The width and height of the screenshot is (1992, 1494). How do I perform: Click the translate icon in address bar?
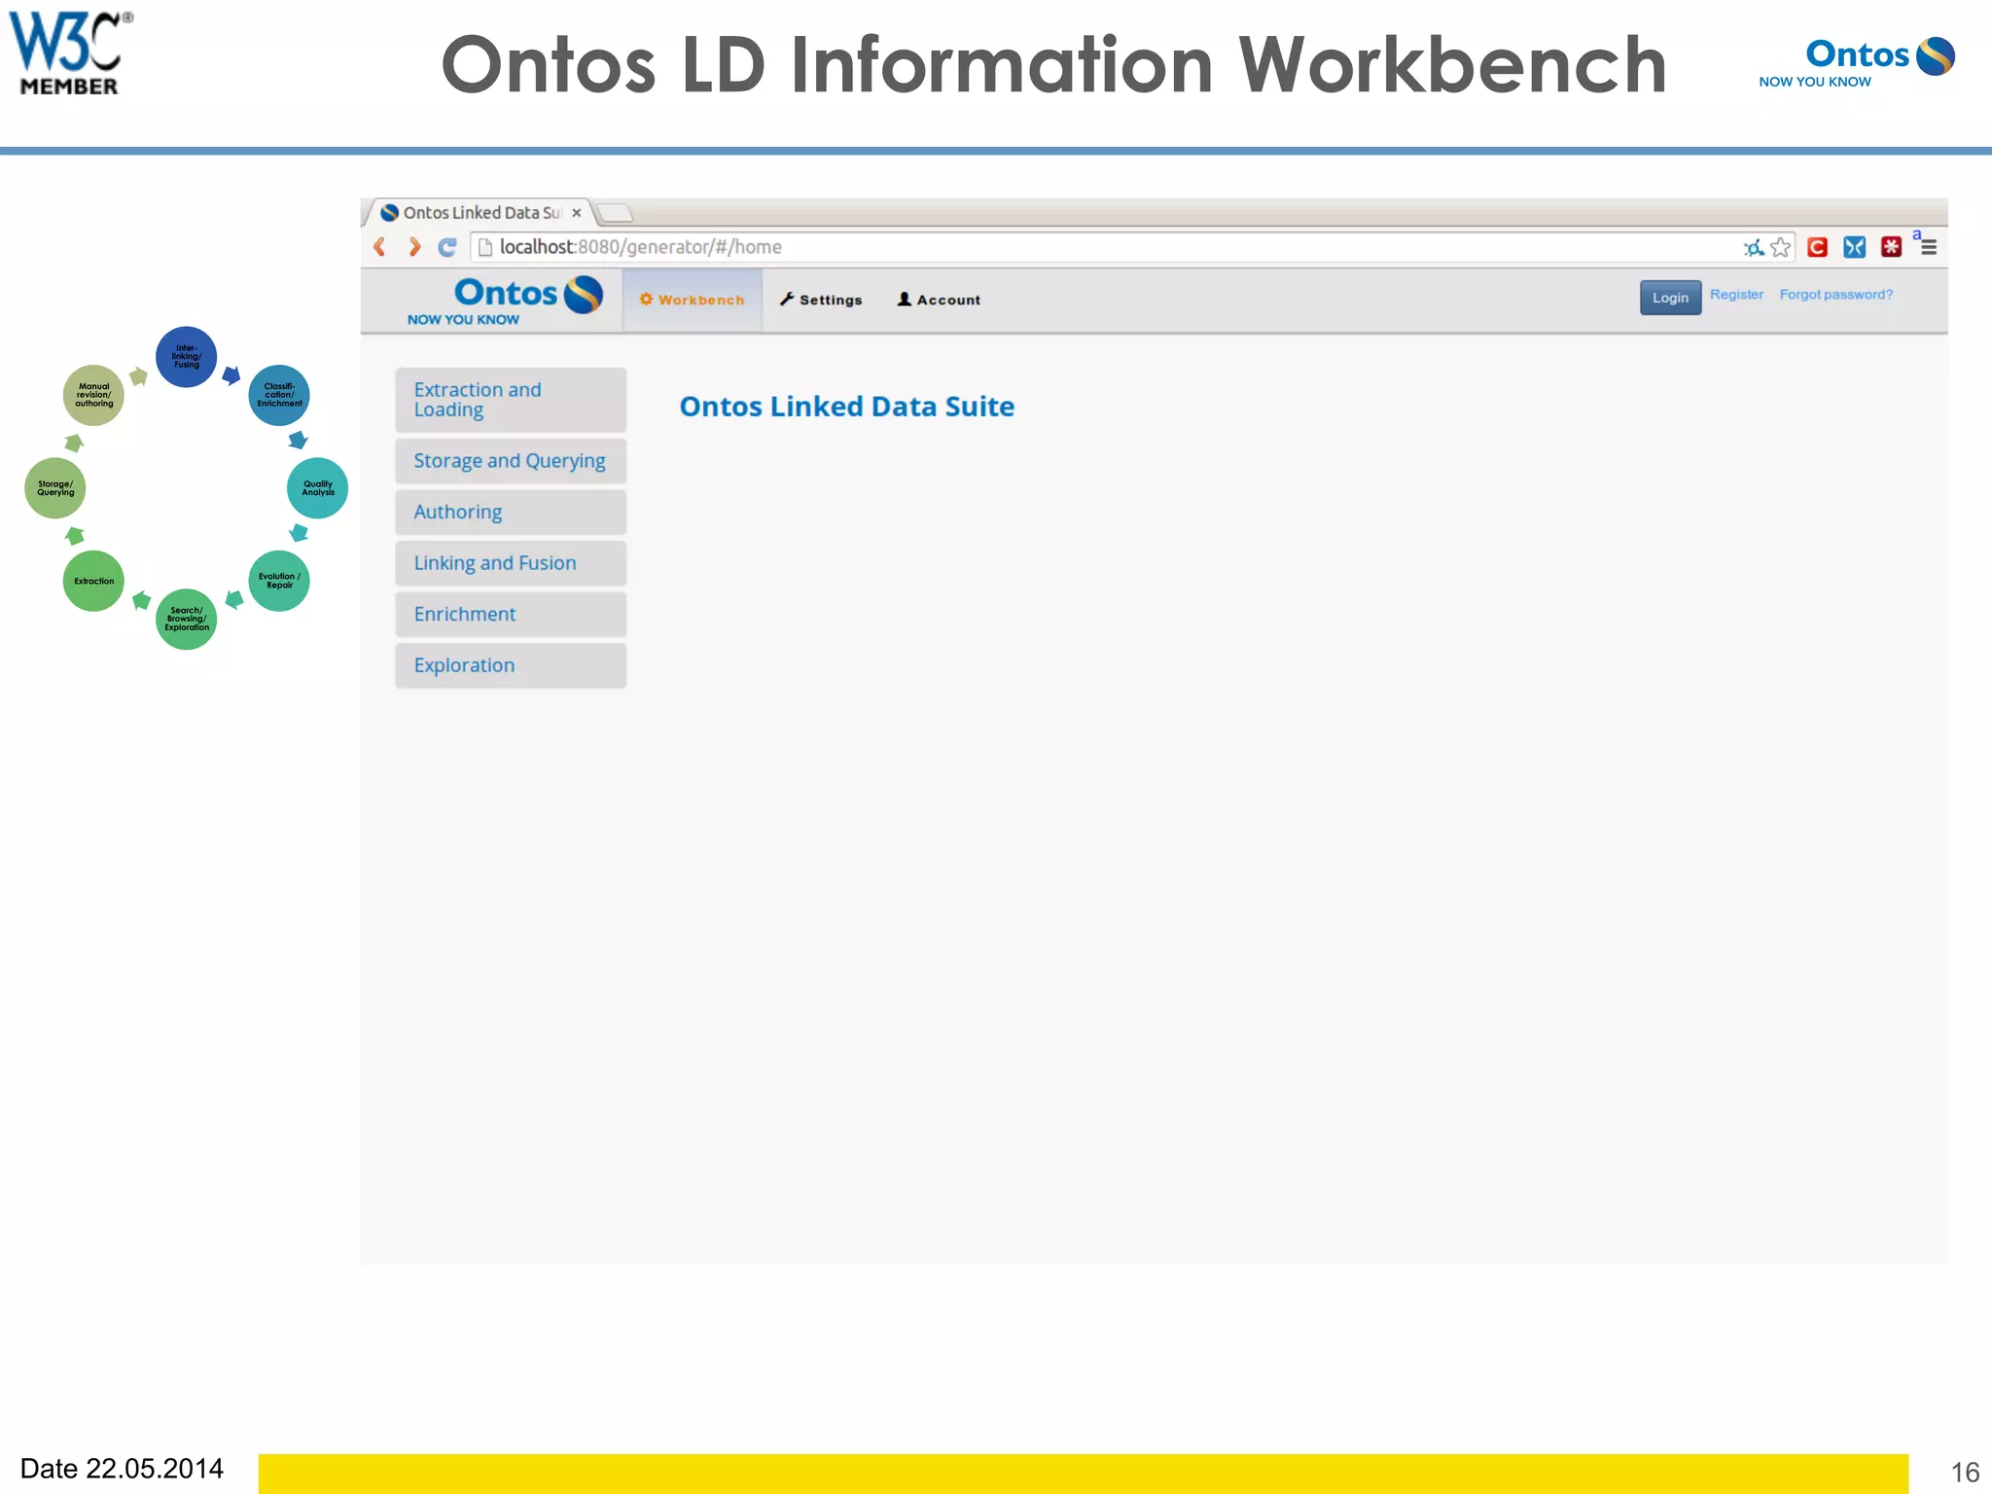coord(1754,247)
